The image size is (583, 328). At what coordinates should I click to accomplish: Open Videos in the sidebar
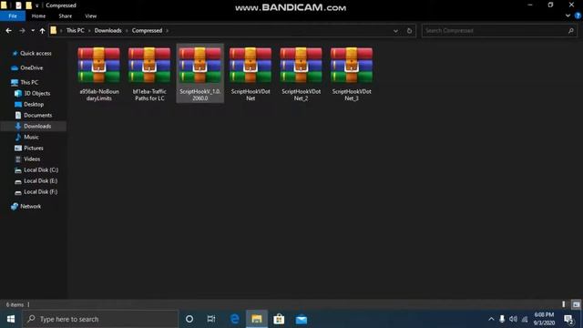(32, 159)
